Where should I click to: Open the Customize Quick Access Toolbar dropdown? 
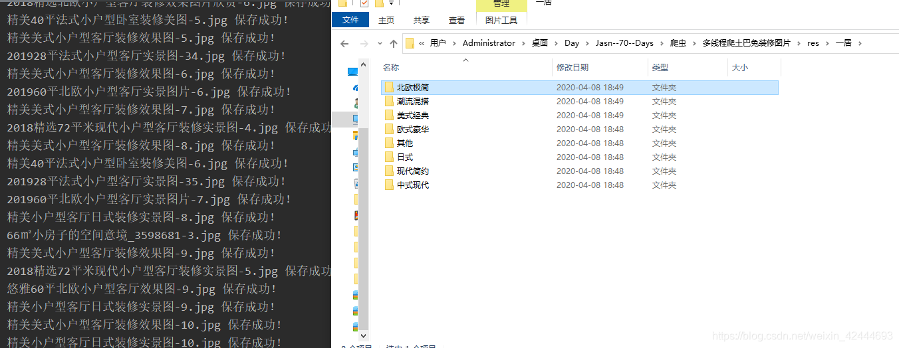392,3
